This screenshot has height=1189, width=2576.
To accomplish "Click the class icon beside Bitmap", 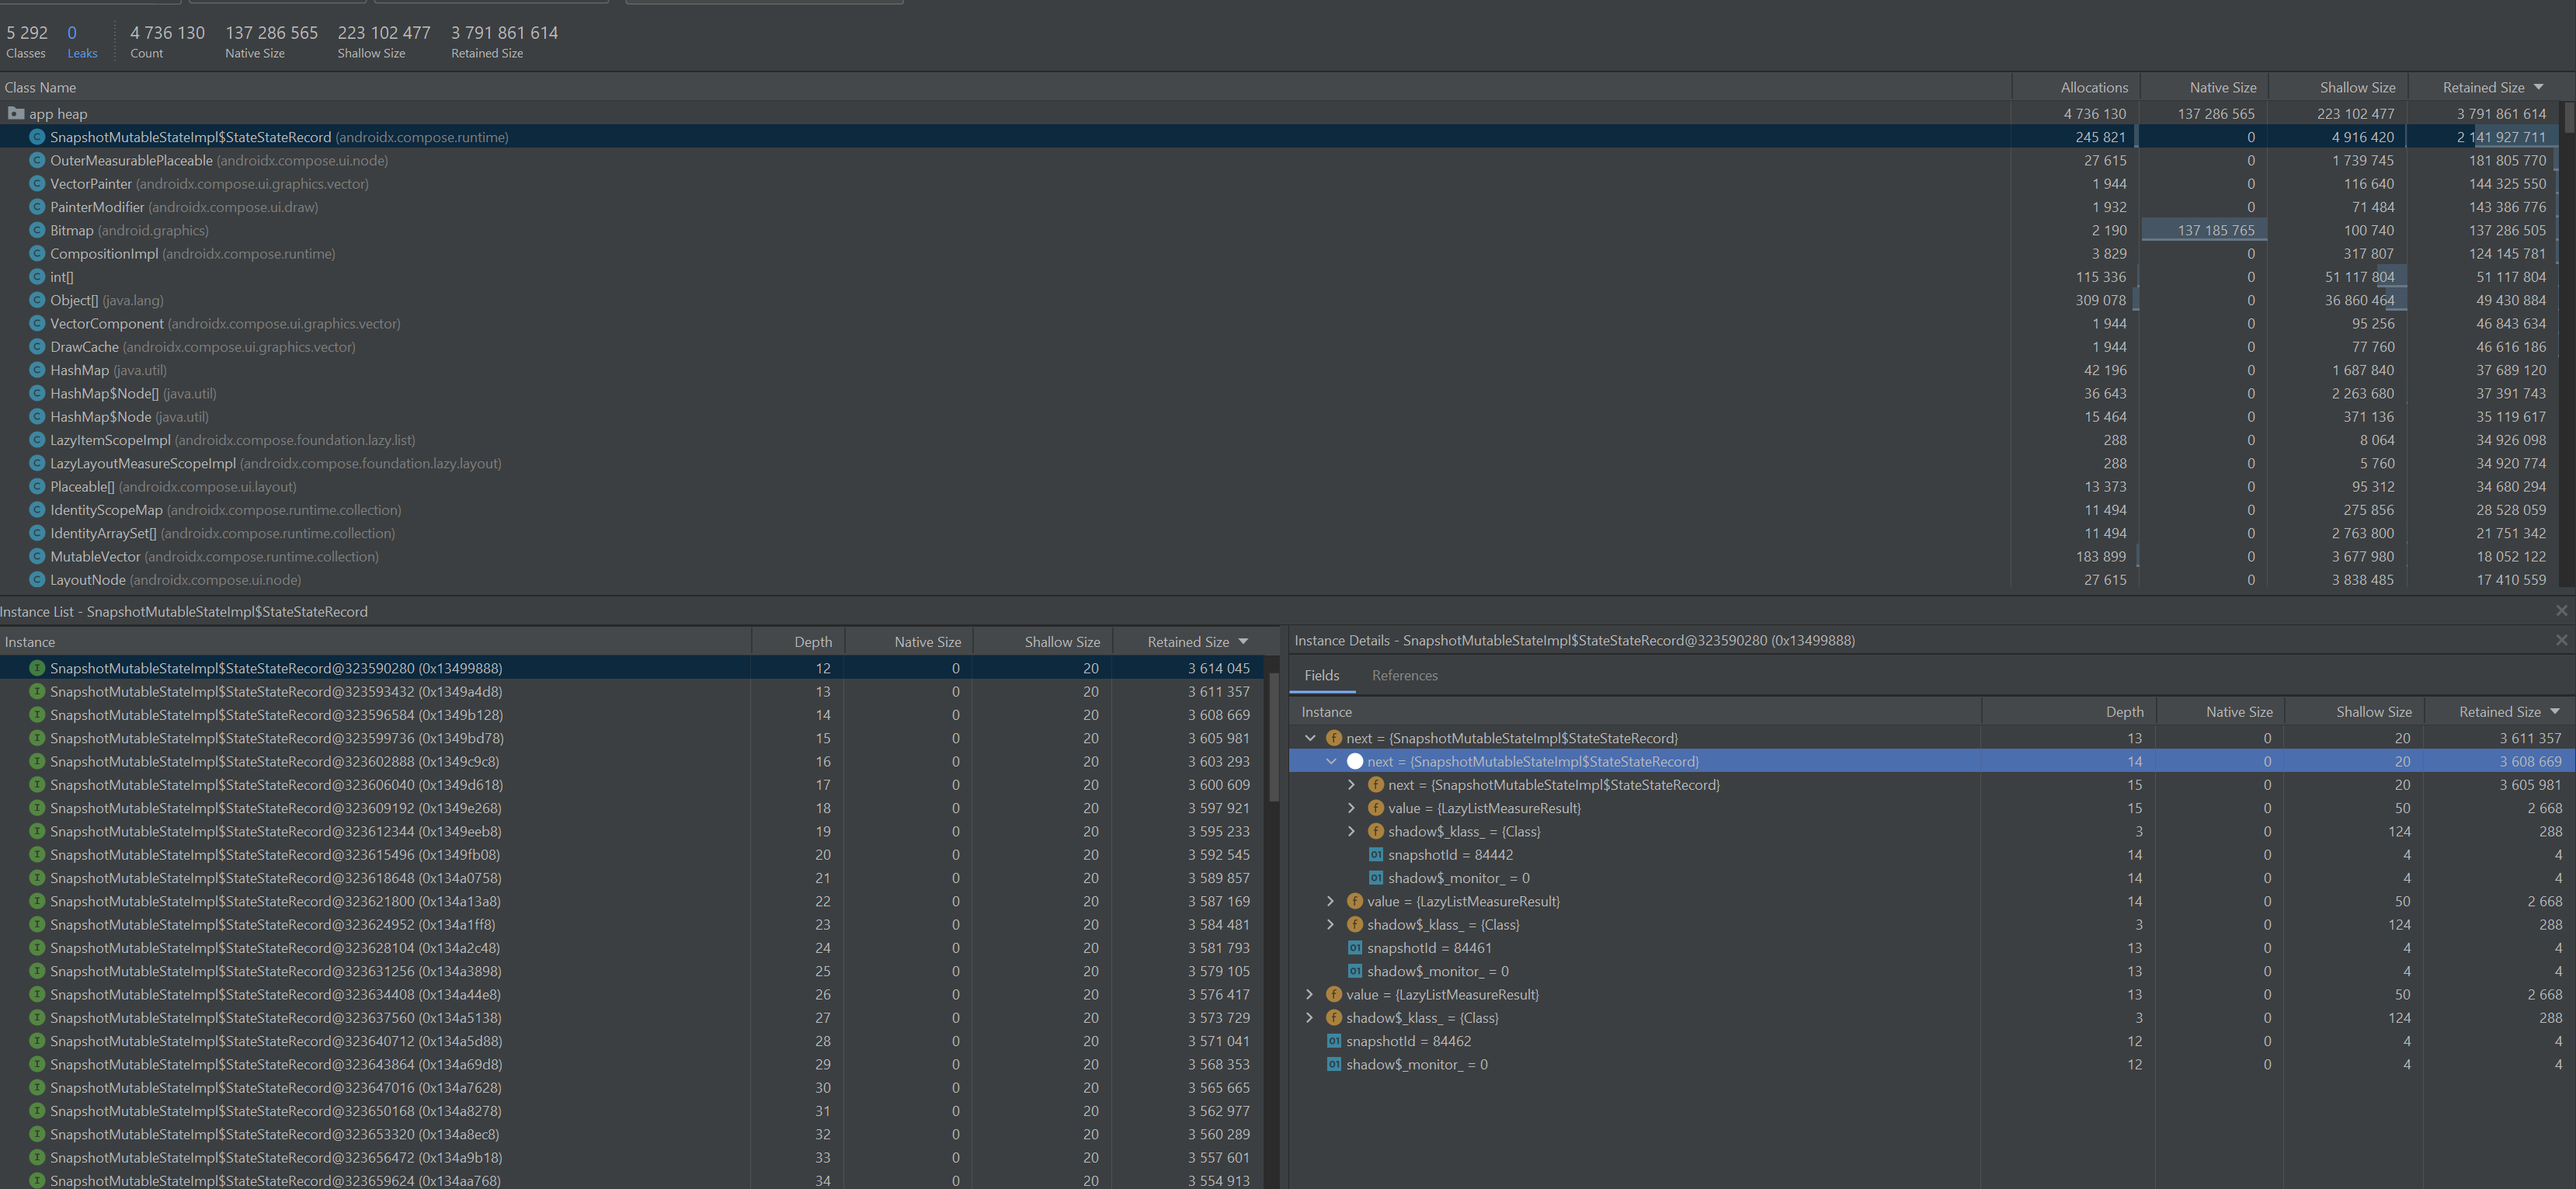I will (37, 230).
